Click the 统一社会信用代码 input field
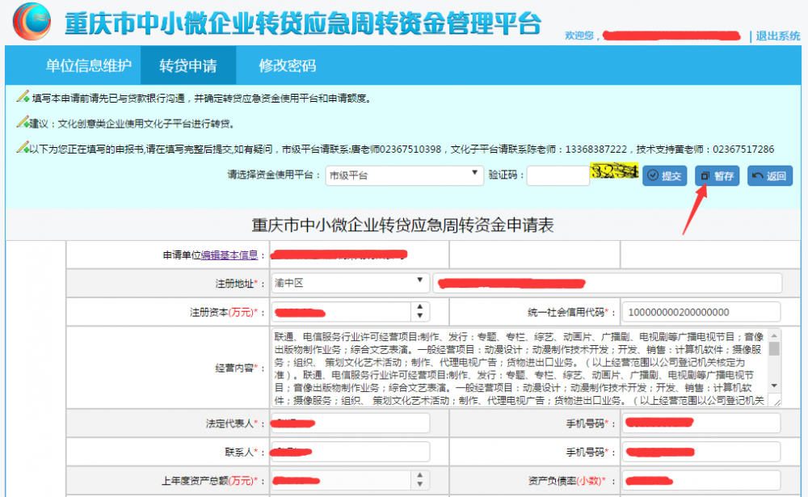 tap(701, 312)
